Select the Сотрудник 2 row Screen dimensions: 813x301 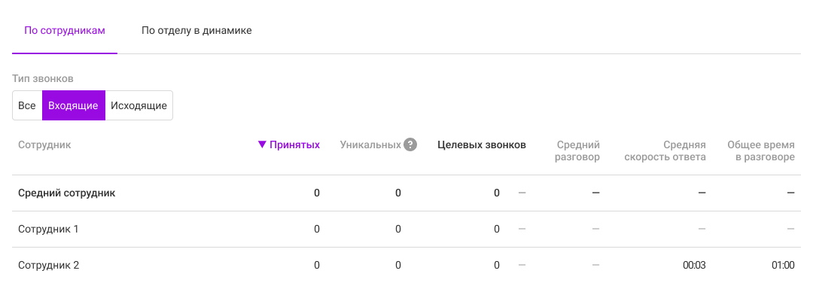click(x=48, y=265)
